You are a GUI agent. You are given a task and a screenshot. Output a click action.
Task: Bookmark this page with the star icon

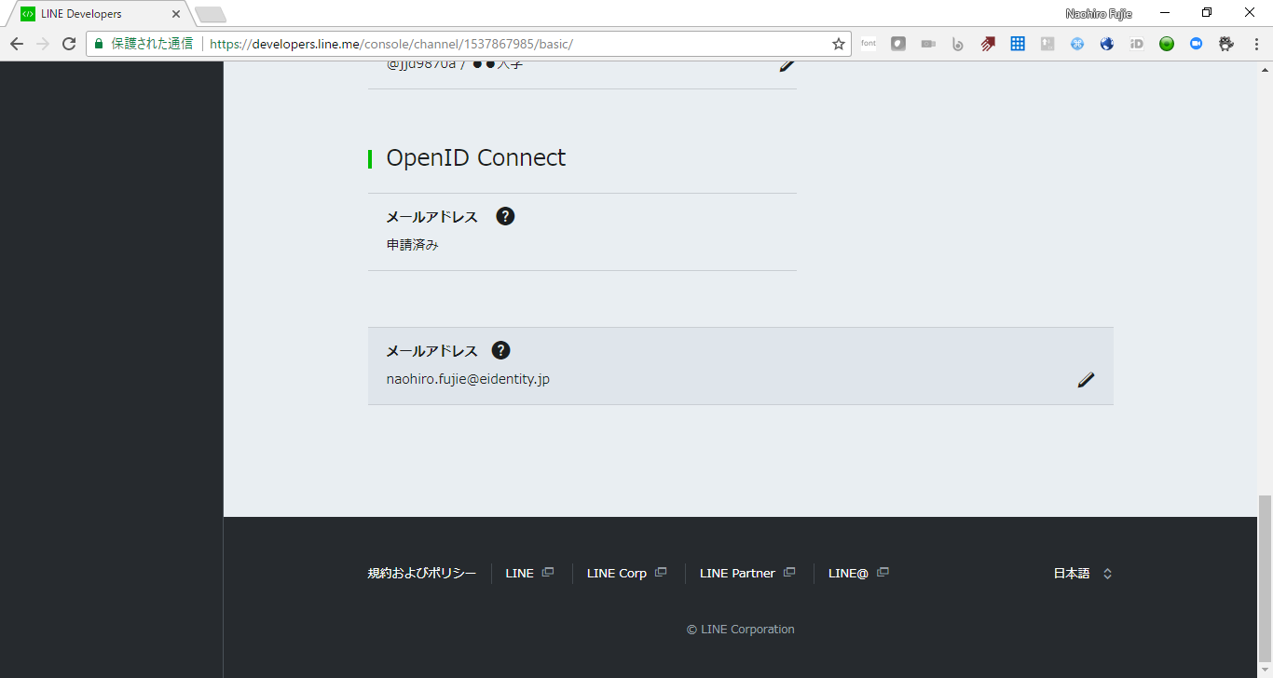point(839,44)
